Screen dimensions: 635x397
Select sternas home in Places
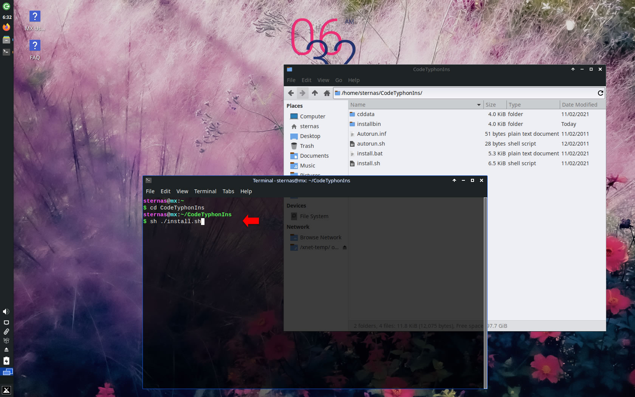(316, 126)
